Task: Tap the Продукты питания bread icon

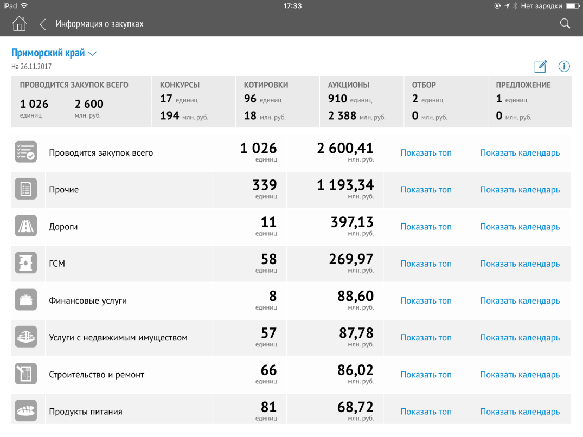Action: pyautogui.click(x=25, y=412)
